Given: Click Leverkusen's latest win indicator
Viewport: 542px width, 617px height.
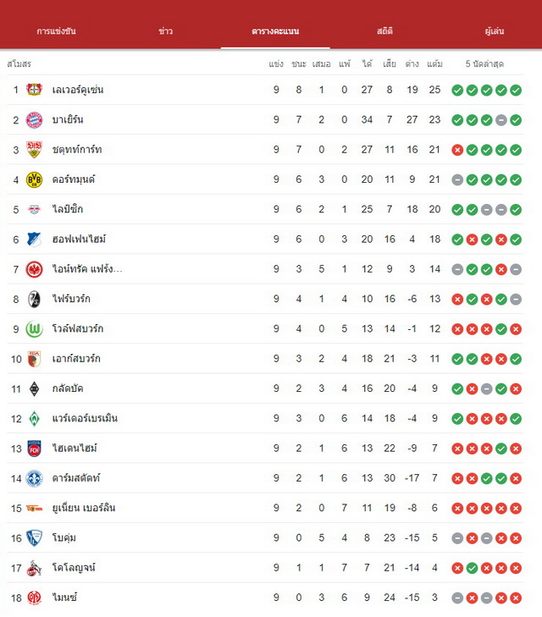Looking at the screenshot, I should (x=516, y=90).
